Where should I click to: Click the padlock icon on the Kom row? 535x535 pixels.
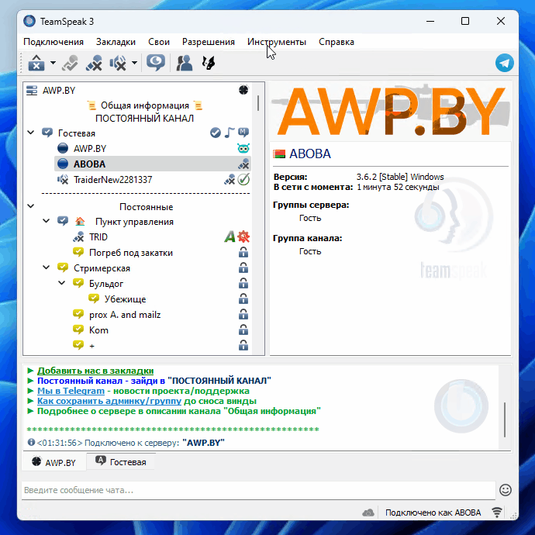tap(243, 330)
